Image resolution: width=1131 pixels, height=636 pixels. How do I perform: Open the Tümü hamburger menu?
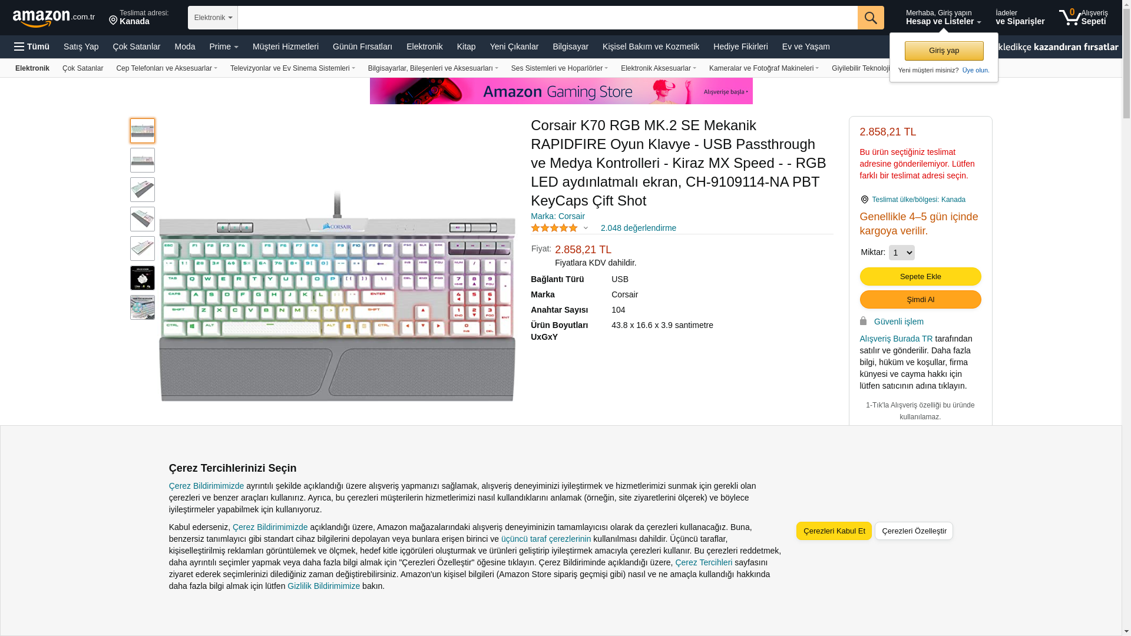tap(32, 47)
